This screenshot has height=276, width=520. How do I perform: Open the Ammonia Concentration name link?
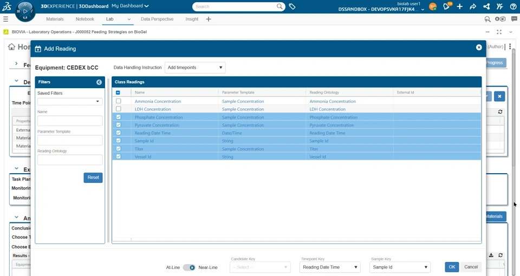point(158,101)
